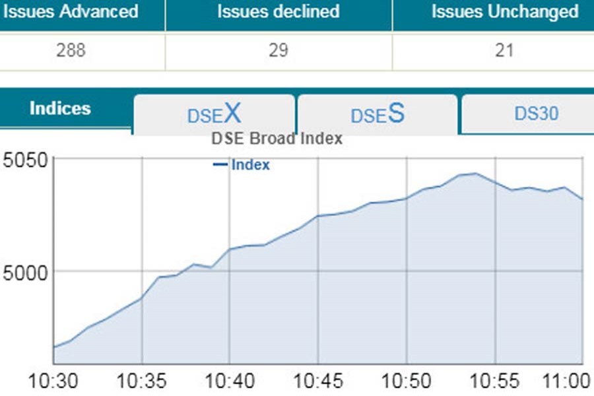The width and height of the screenshot is (594, 396).
Task: Click the 10:55 time axis label
Action: tap(494, 381)
